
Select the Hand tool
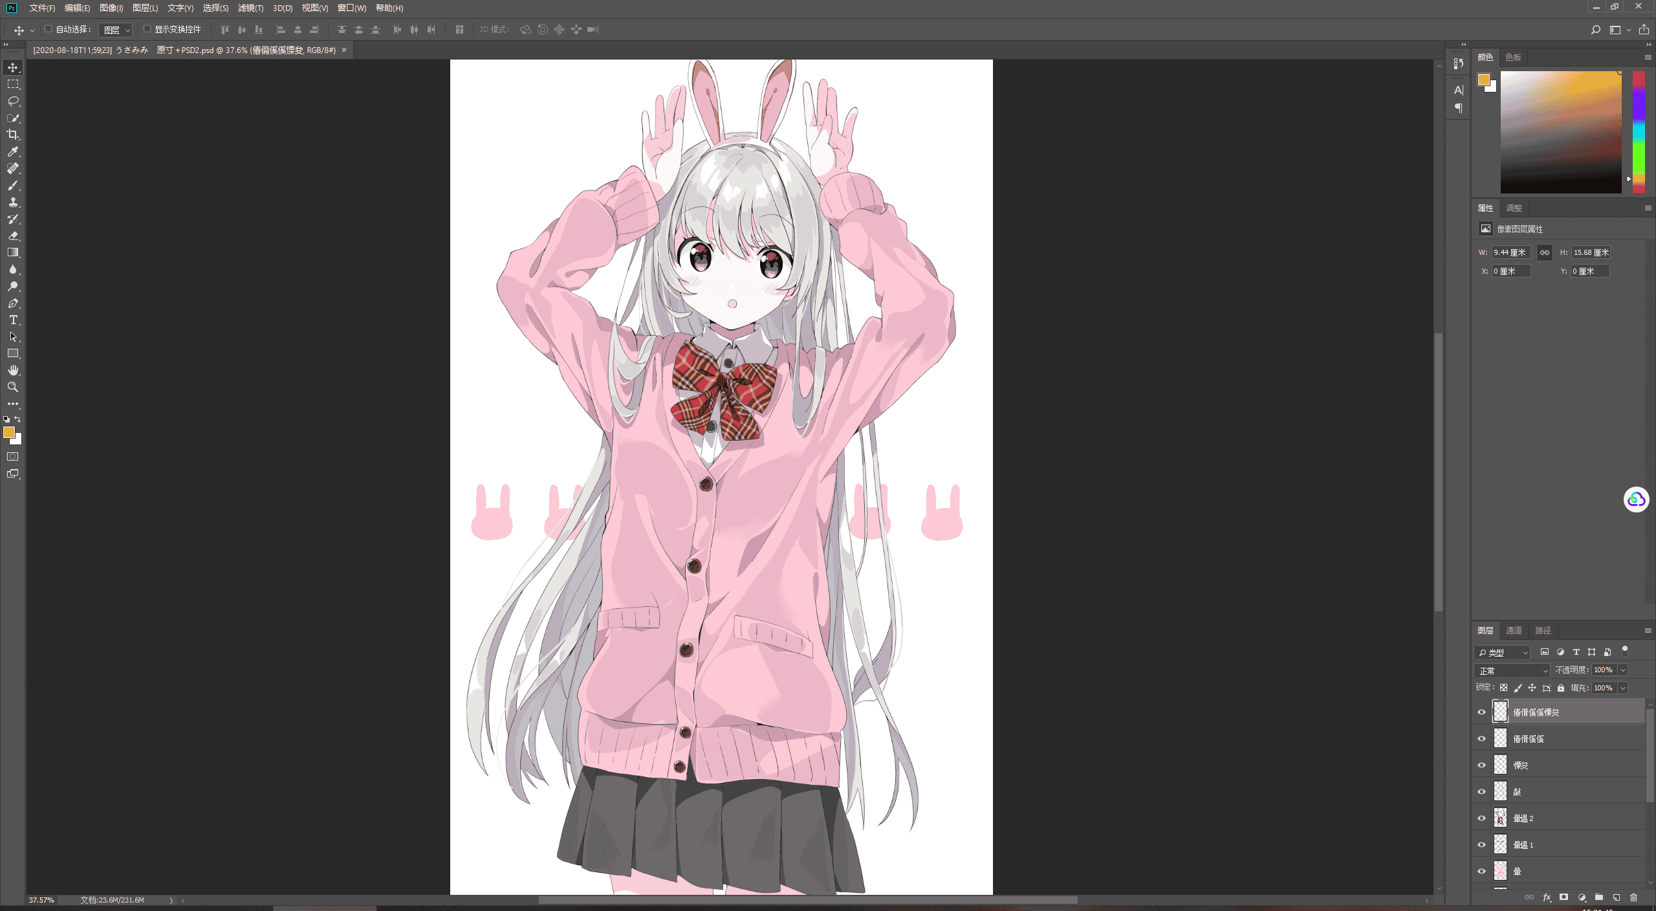tap(13, 370)
